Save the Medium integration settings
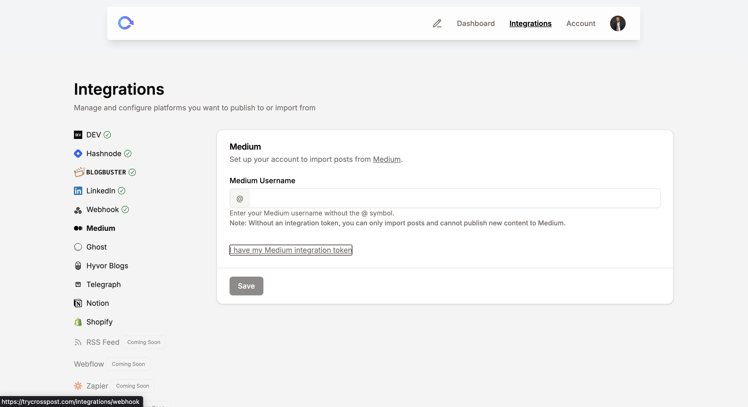The width and height of the screenshot is (748, 407). pos(246,286)
